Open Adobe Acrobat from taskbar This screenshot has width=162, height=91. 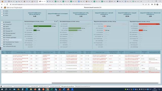[x=60, y=89]
